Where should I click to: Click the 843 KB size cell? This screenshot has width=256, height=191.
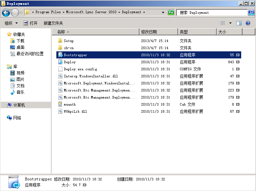pos(234,62)
